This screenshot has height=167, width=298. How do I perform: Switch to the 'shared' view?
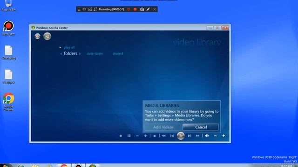[118, 54]
